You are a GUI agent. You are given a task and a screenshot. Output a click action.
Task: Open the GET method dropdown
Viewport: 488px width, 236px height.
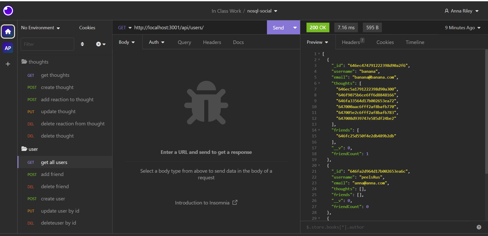coord(124,27)
